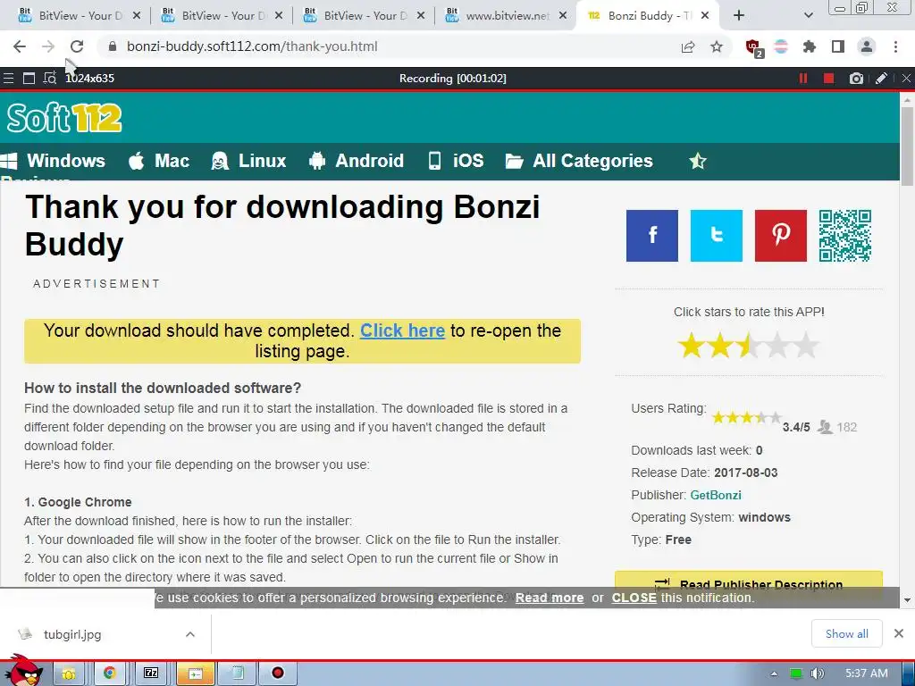This screenshot has height=686, width=915.
Task: Stop the screen recording
Action: click(828, 79)
